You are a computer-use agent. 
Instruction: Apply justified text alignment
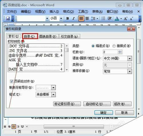(x=81, y=18)
